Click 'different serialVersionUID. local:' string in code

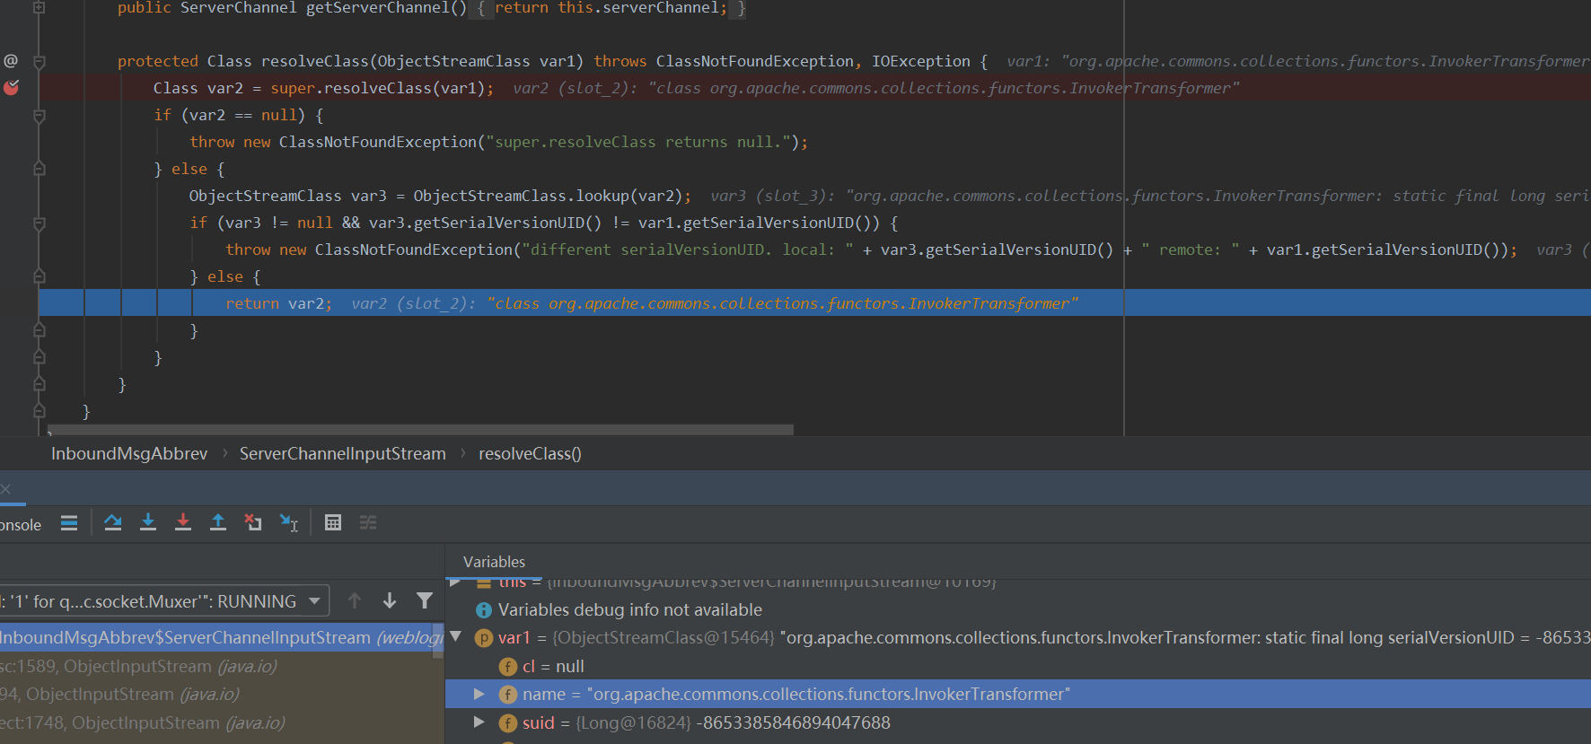tap(687, 249)
